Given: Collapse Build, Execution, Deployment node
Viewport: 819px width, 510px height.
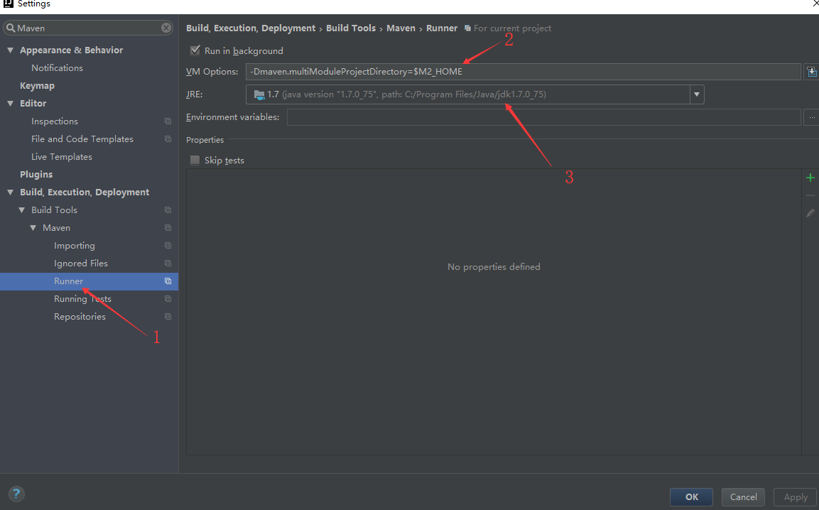Looking at the screenshot, I should 11,192.
